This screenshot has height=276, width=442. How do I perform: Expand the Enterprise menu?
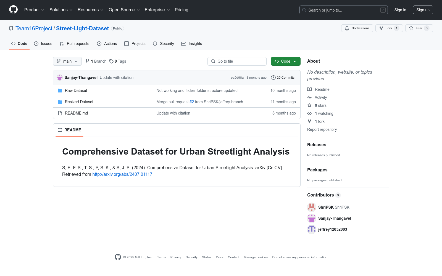coord(157,10)
